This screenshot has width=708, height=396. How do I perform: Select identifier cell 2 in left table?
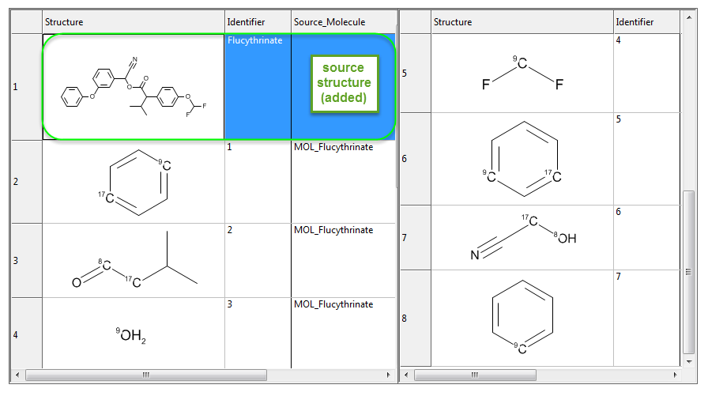click(x=258, y=261)
